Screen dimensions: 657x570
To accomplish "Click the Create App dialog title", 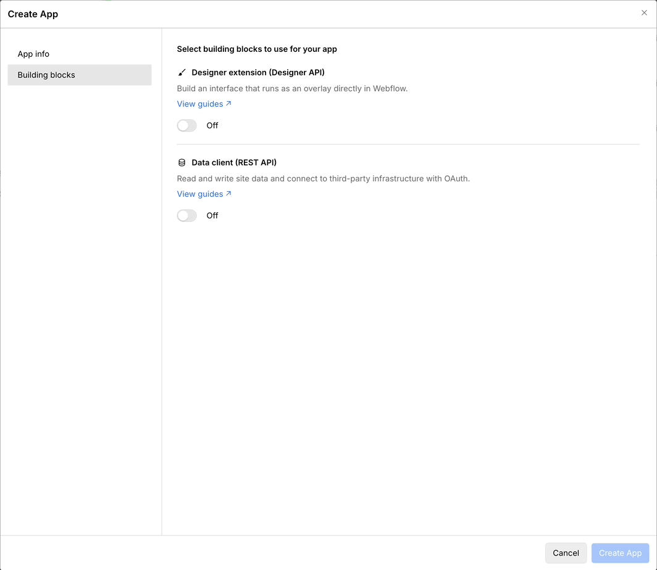I will click(33, 14).
